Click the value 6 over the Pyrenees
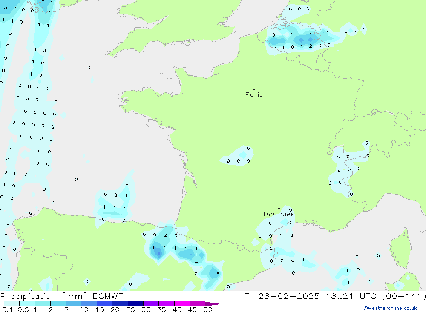This screenshot has width=426, height=312. pyautogui.click(x=154, y=247)
